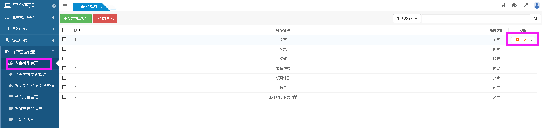Click the platform switcher chevron beside 平台管理
Viewport: 542px width, 128px height.
[x=54, y=6]
